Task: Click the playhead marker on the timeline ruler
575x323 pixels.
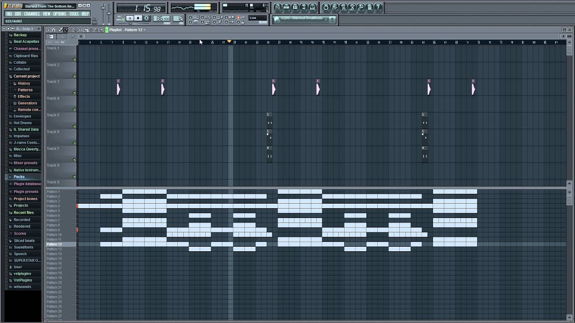Action: tap(229, 42)
